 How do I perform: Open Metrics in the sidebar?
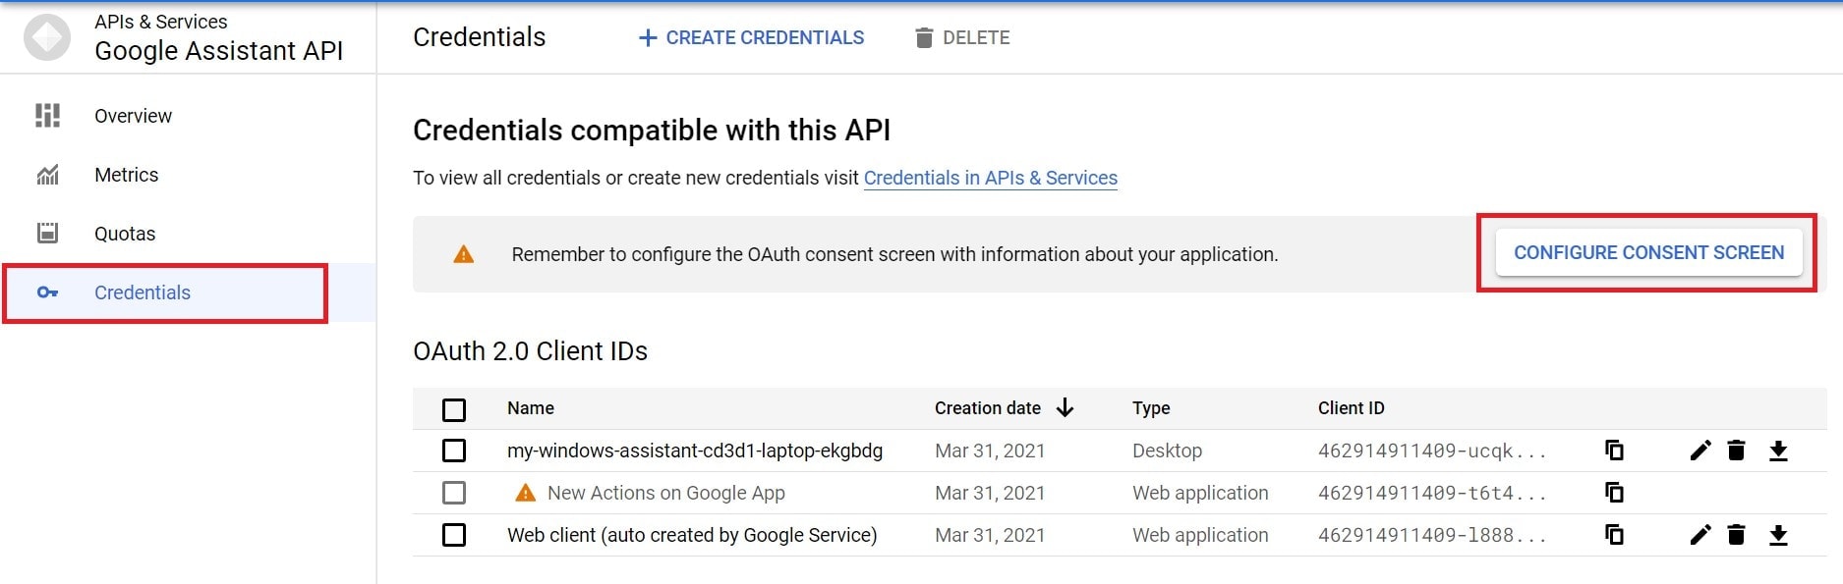point(126,175)
